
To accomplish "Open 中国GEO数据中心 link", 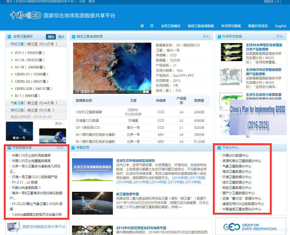I will (235, 155).
